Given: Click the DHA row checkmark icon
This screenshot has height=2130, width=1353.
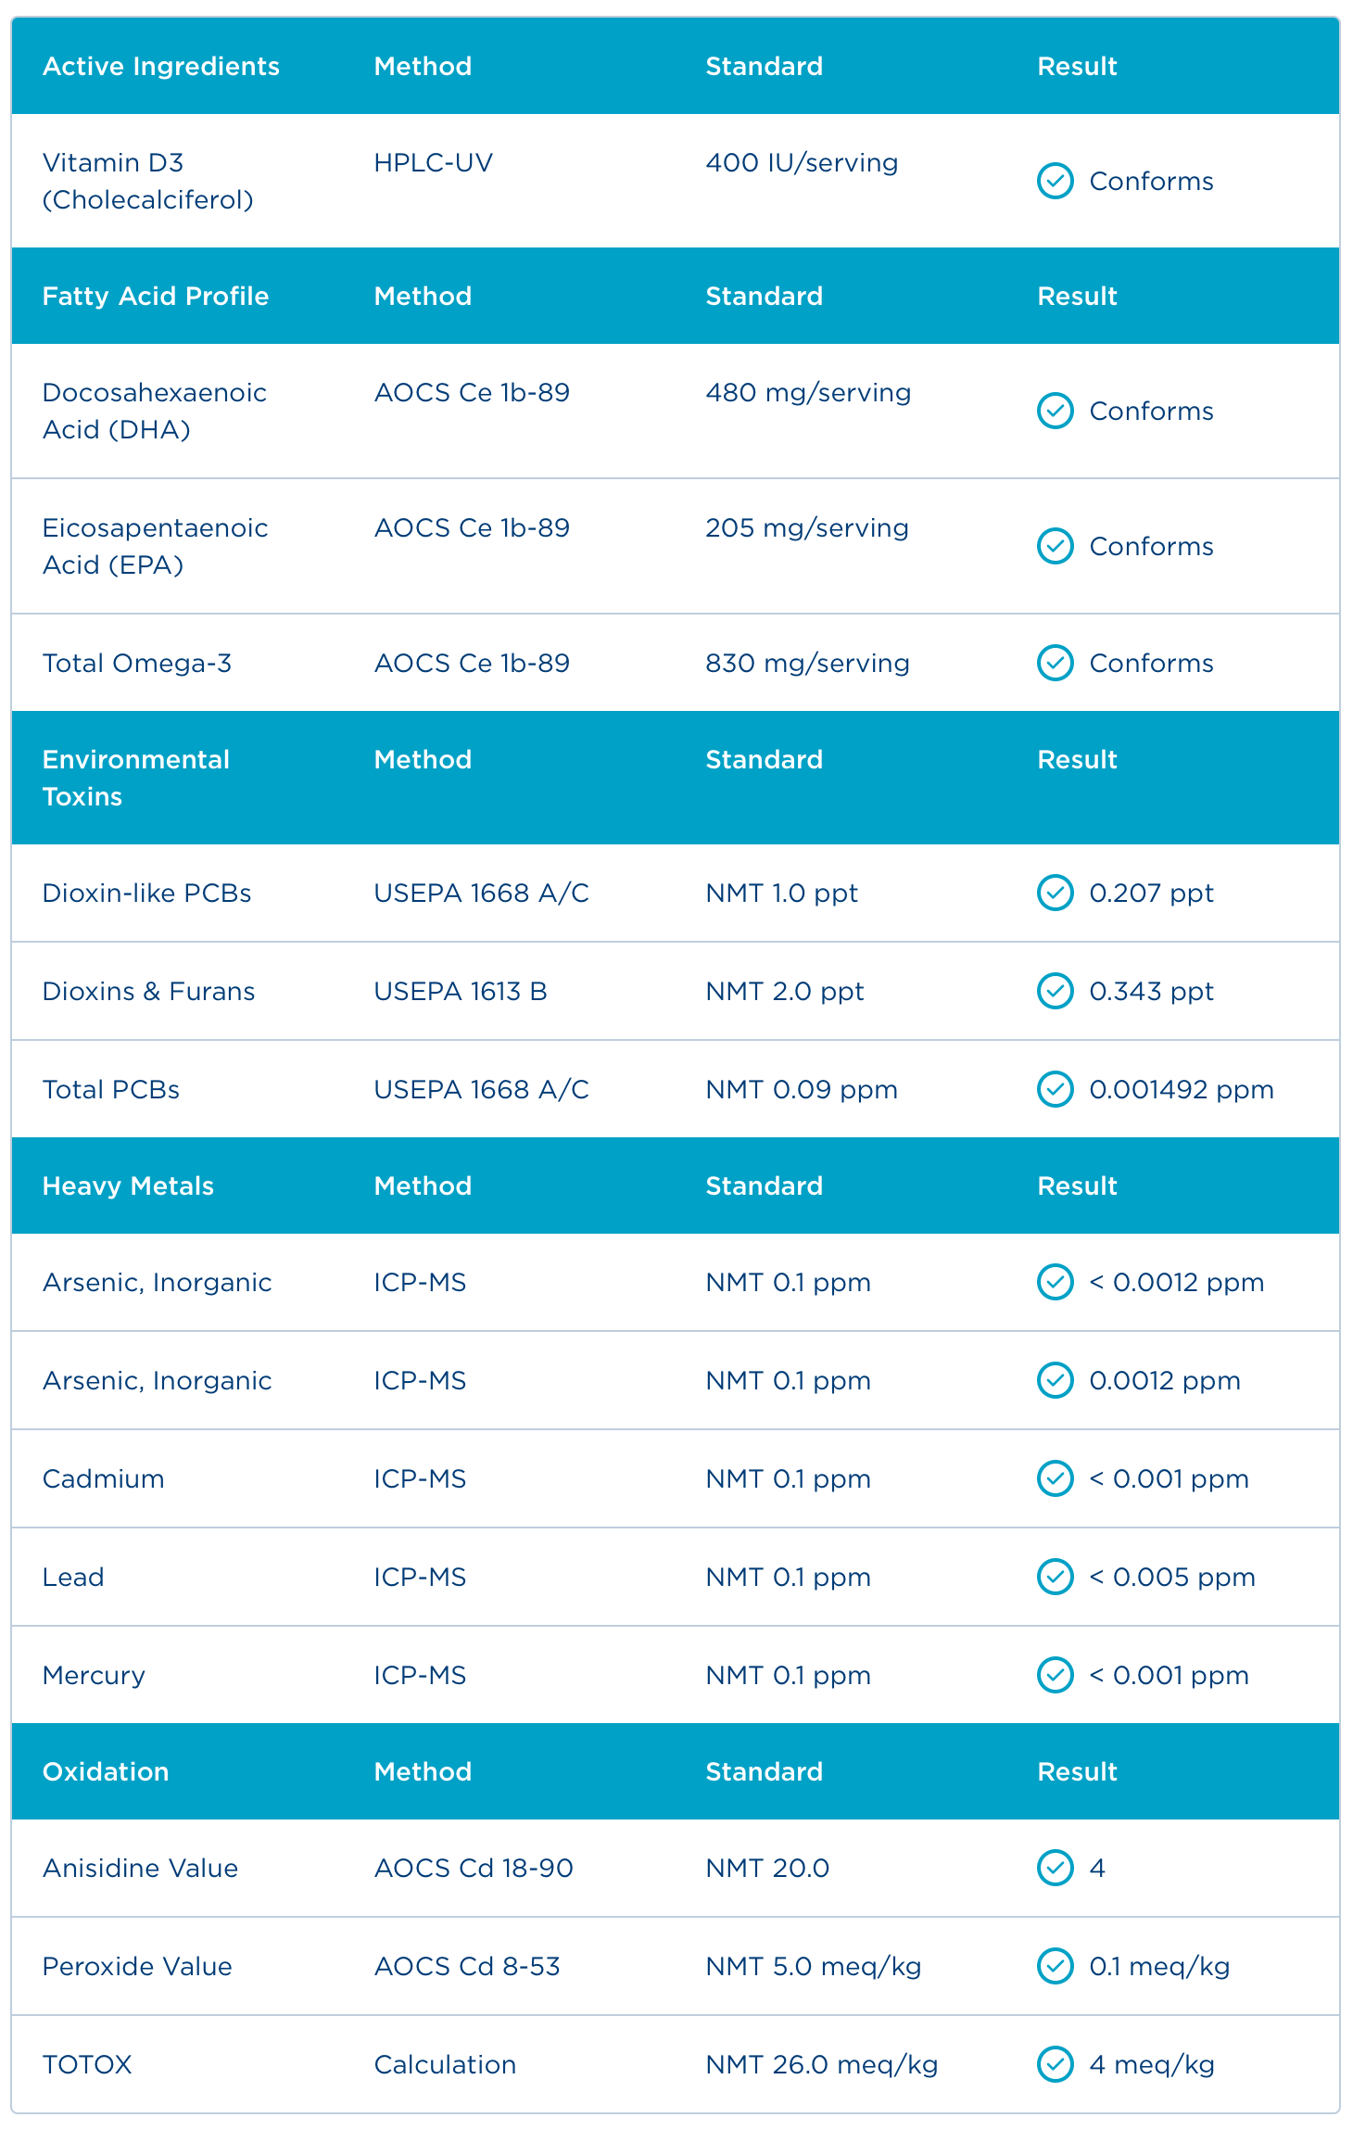Looking at the screenshot, I should click(x=1055, y=411).
